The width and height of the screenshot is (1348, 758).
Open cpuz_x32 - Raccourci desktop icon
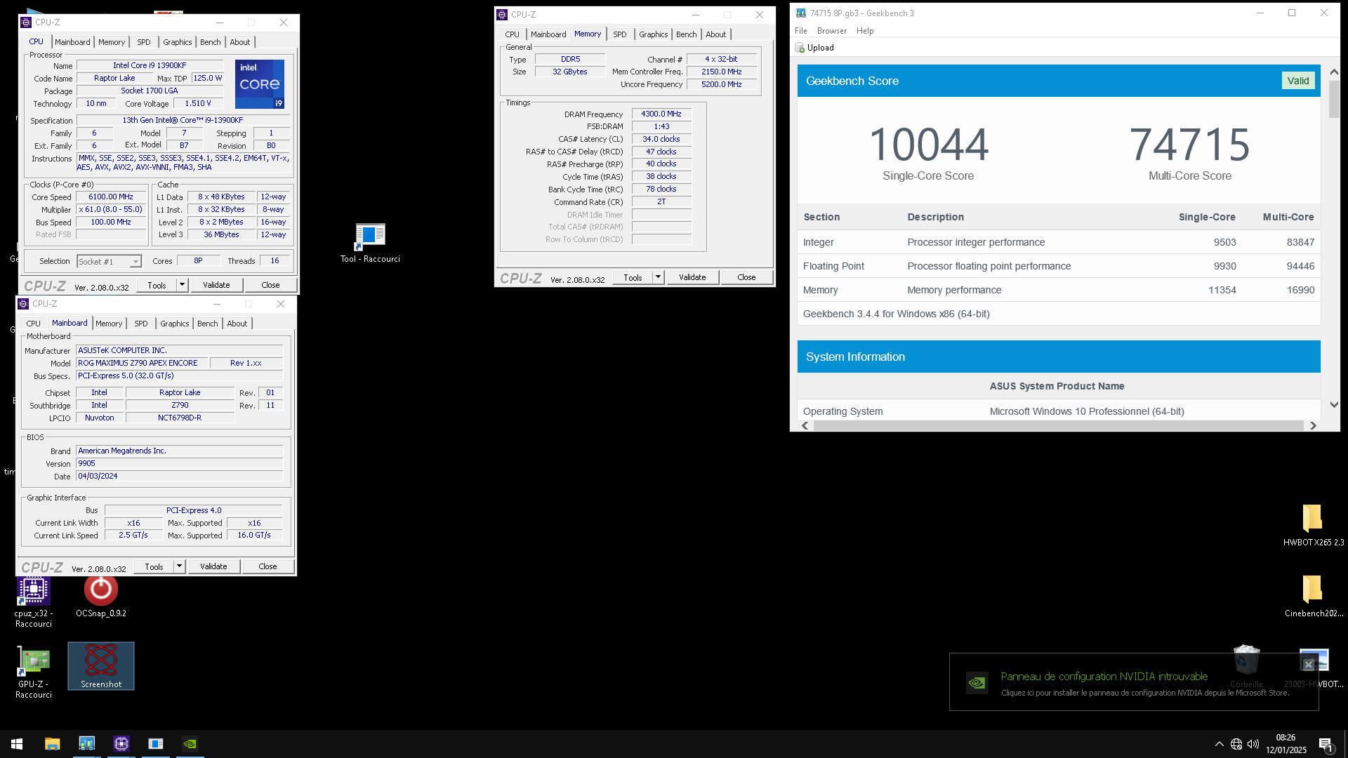pos(33,601)
